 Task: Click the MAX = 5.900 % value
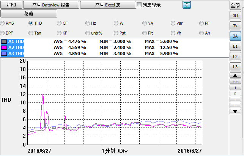tap(161, 54)
